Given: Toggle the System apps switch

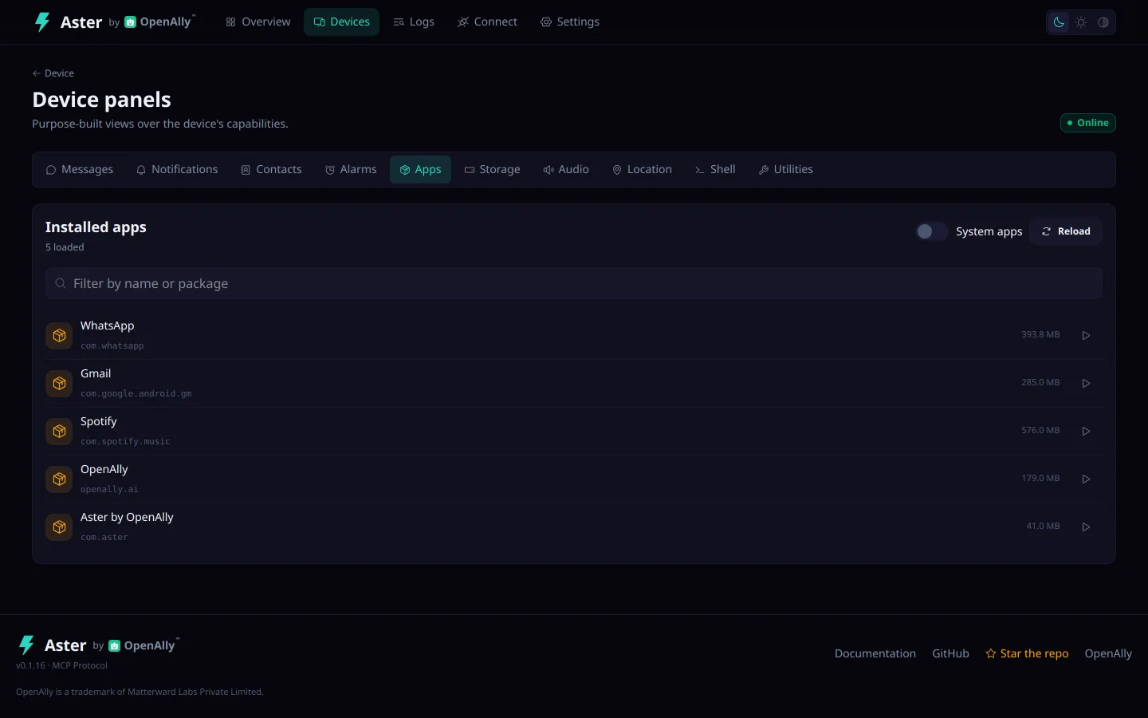Looking at the screenshot, I should pos(931,231).
